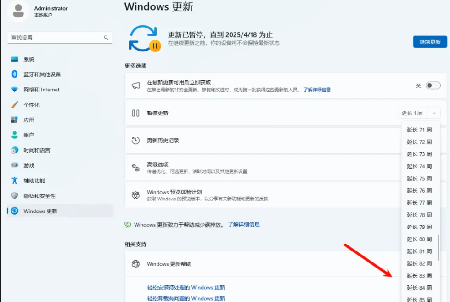Click the network Wi-Fi icon

tap(15, 89)
